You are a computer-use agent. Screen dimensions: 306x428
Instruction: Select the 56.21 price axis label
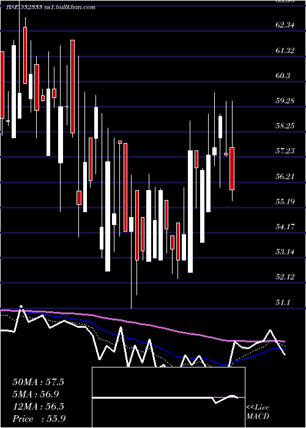click(x=285, y=176)
